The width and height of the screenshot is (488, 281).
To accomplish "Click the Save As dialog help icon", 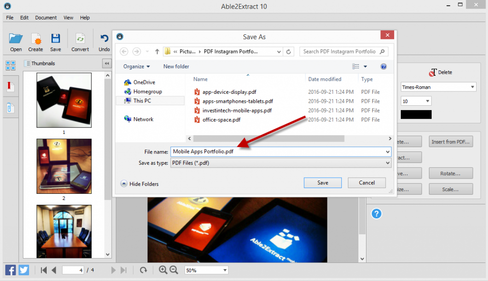I will [x=384, y=67].
